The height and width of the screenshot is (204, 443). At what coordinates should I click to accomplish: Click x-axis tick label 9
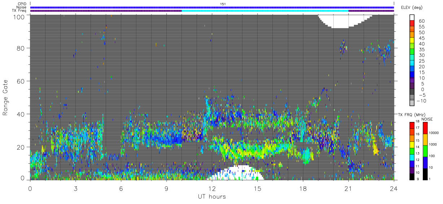click(167, 188)
